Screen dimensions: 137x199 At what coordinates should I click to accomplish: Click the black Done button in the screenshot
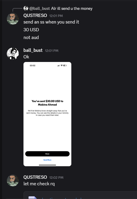coord(47,154)
